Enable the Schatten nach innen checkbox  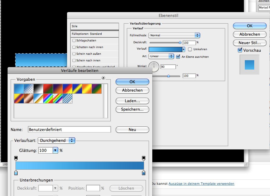(x=74, y=47)
